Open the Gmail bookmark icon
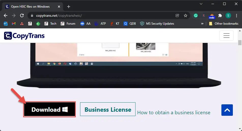 tap(14, 24)
